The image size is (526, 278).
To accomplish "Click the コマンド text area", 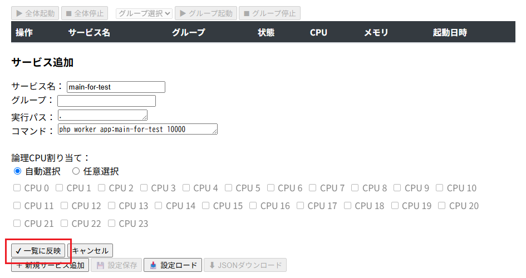I will coord(137,129).
